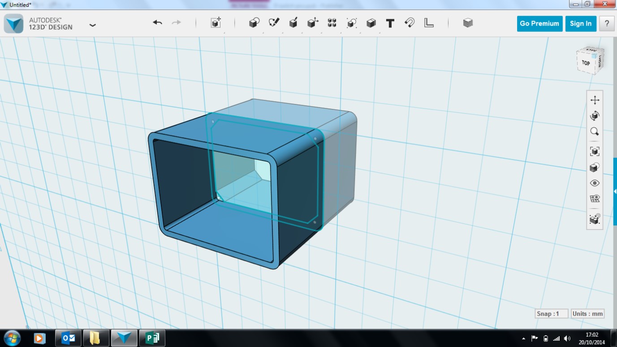Open the 123D Design application menu arrow
This screenshot has width=617, height=347.
tap(93, 25)
